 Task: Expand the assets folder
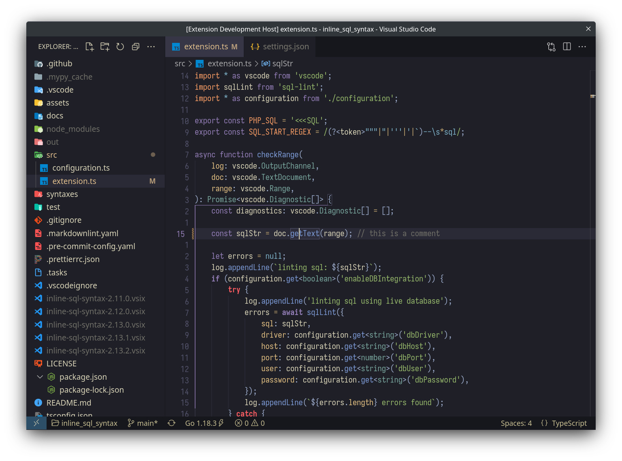(96, 103)
